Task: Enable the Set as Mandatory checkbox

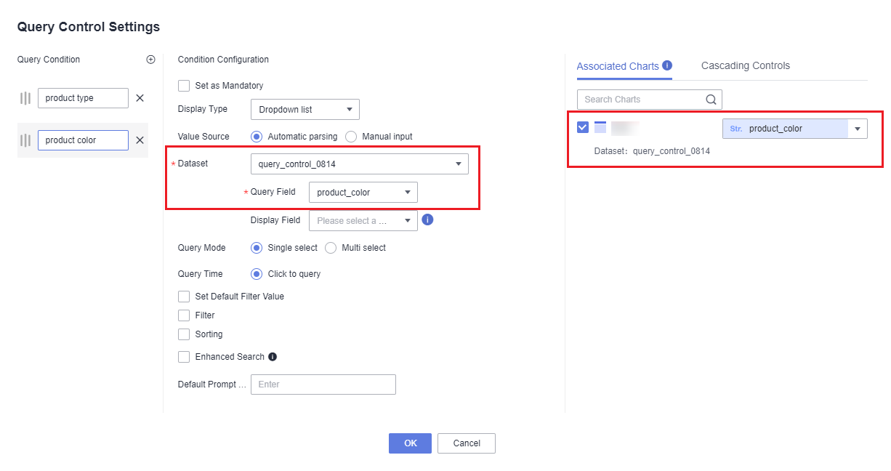Action: (184, 86)
